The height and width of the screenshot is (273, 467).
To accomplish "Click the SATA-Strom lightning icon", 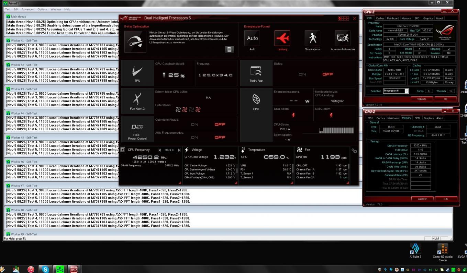I will pyautogui.click(x=331, y=115).
